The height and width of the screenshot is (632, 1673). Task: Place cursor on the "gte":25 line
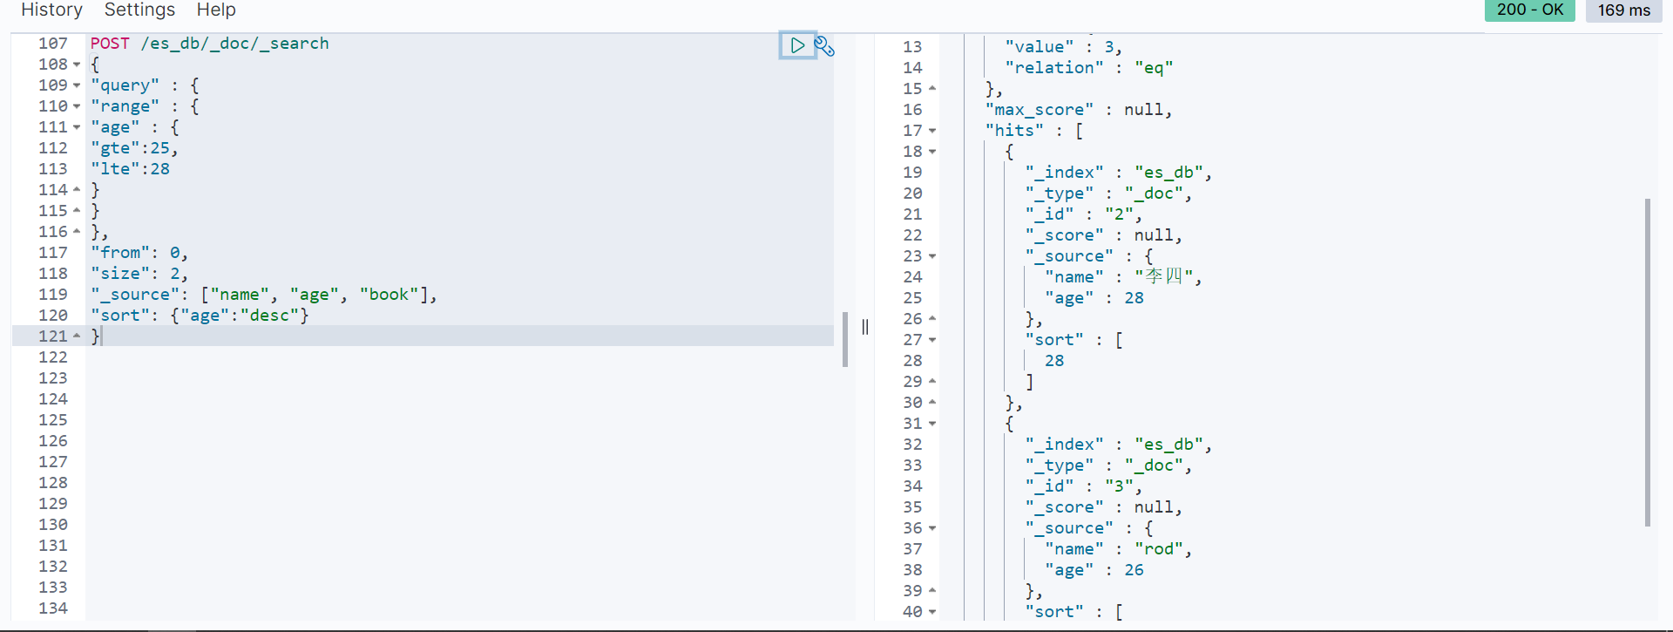tap(134, 148)
